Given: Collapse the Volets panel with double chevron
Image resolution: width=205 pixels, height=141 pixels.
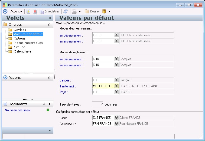Looking at the screenshot, I should (50, 18).
